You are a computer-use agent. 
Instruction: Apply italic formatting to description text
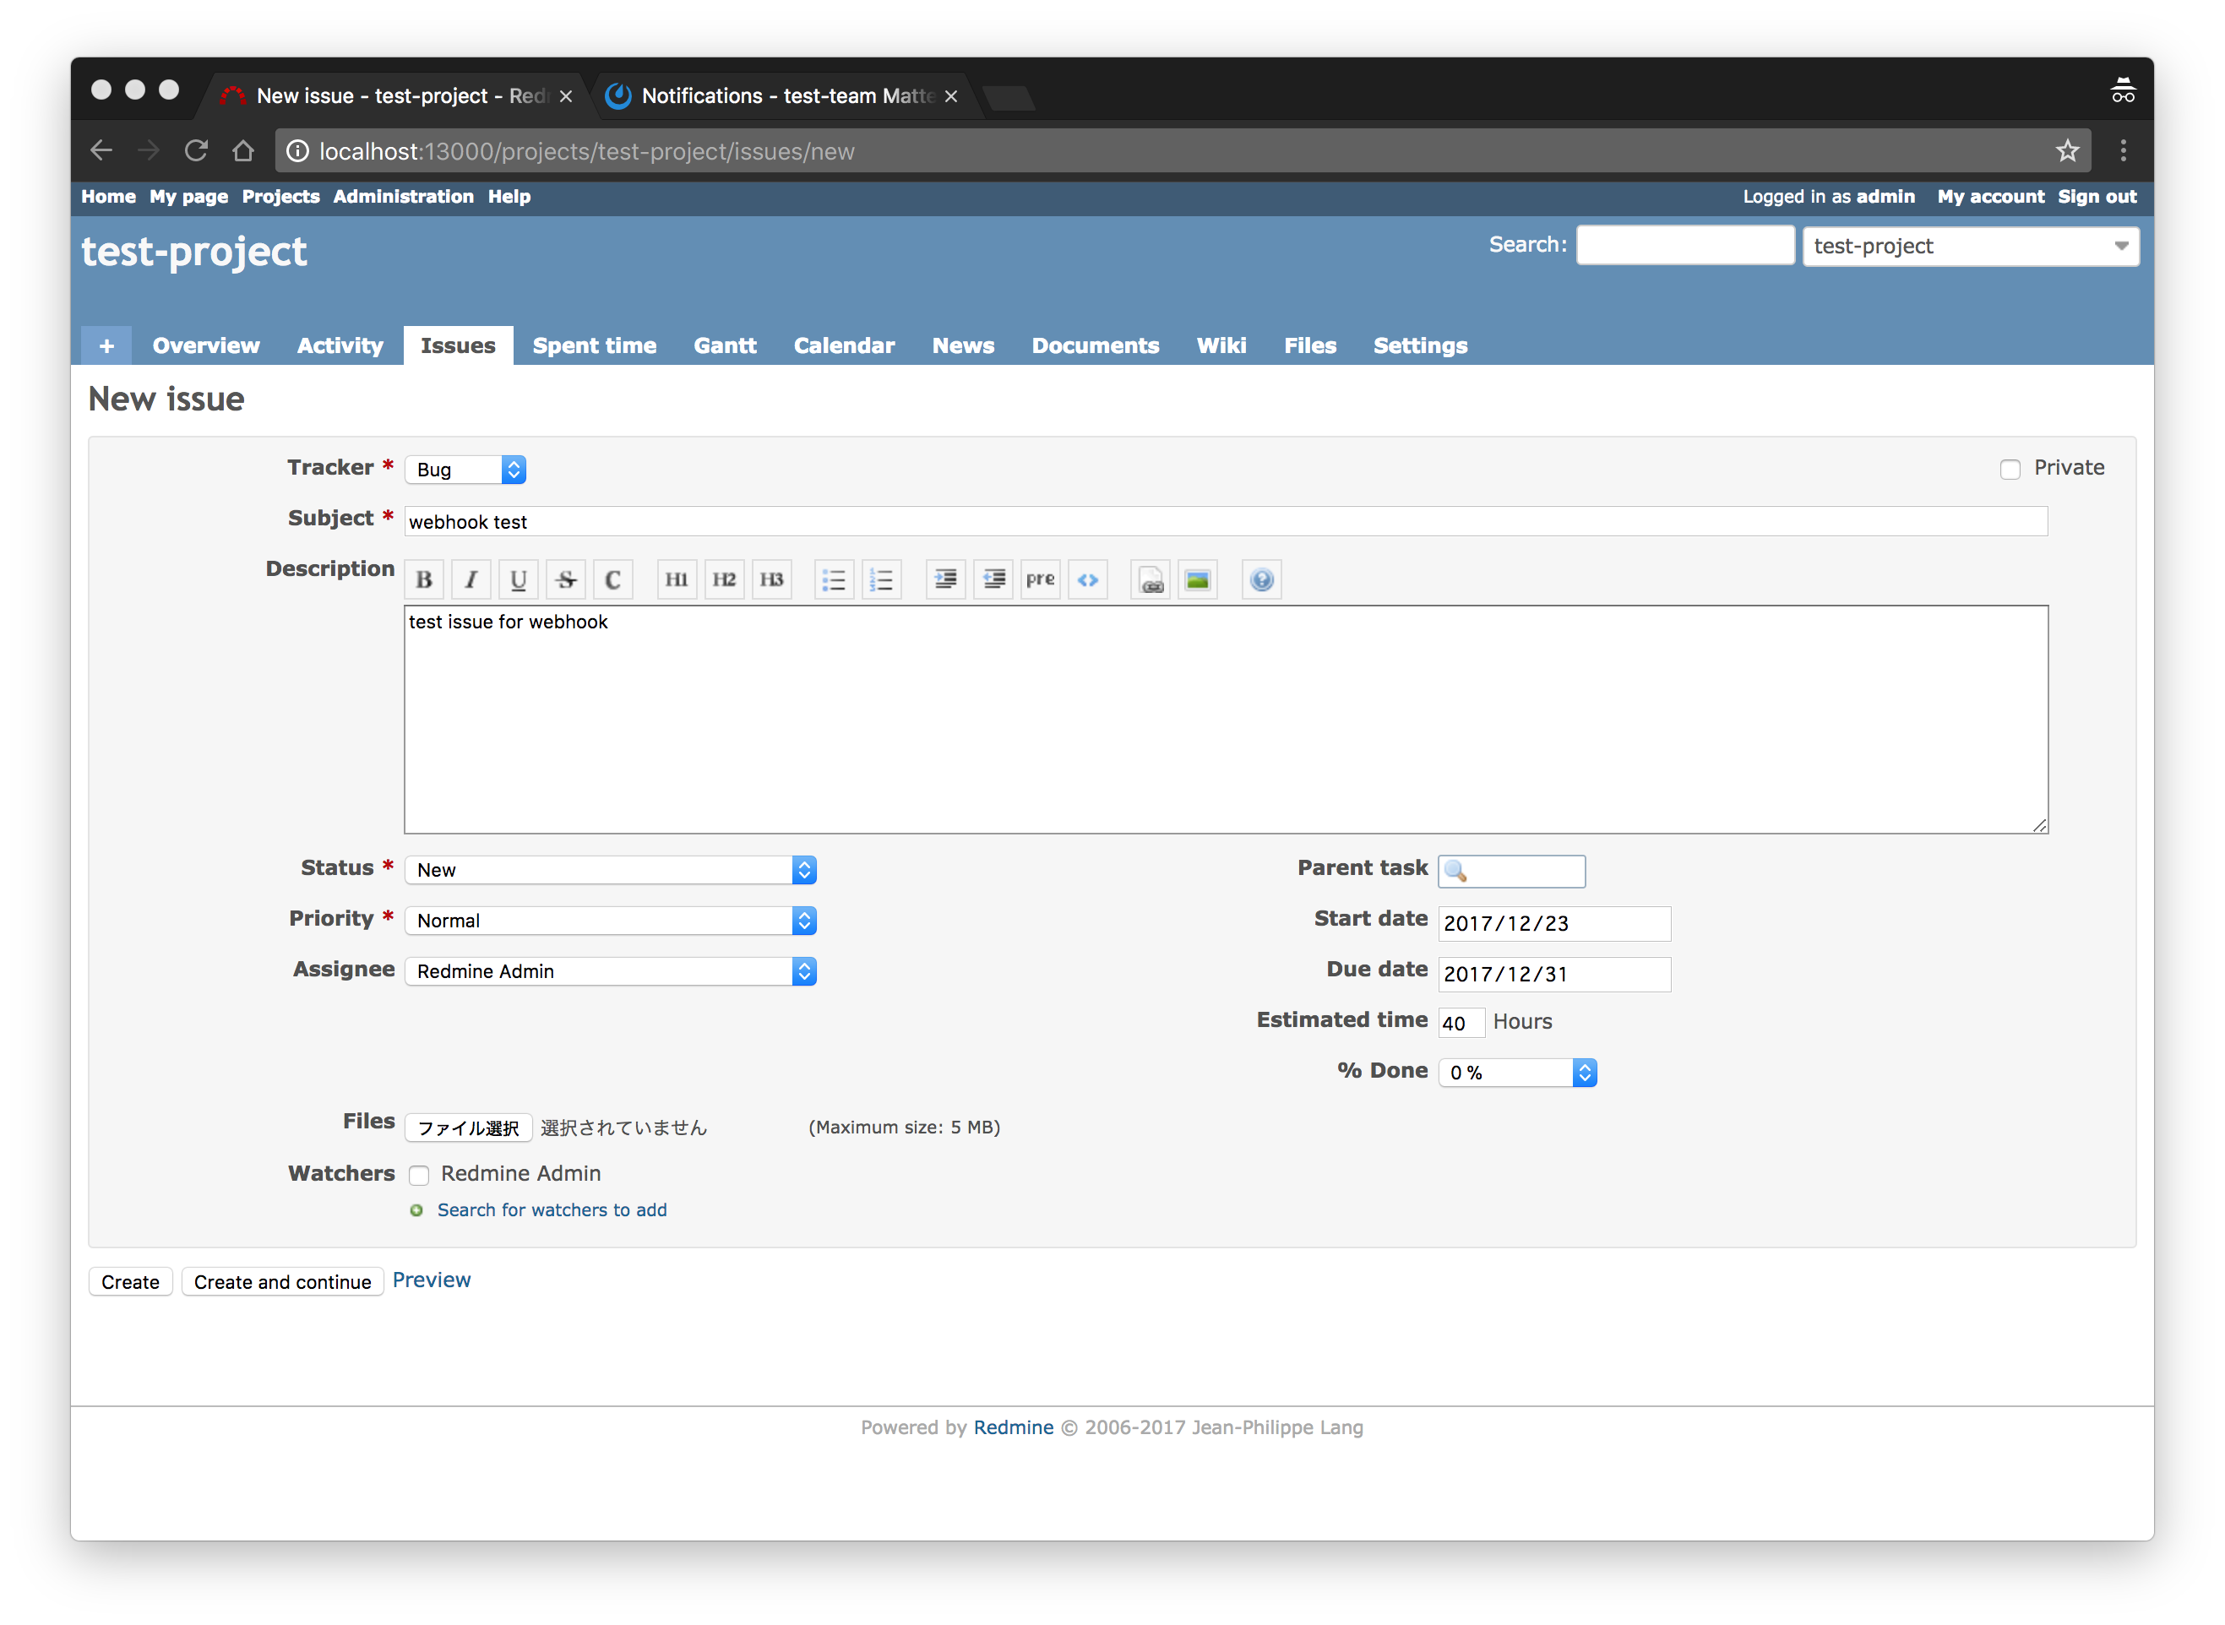[471, 579]
